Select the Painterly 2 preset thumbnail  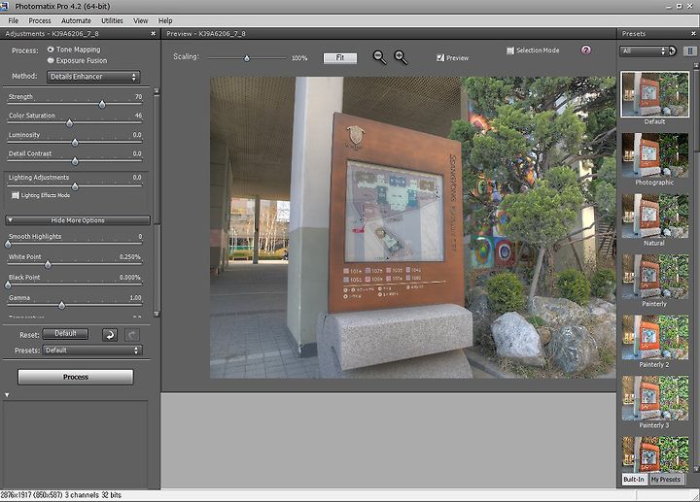(655, 337)
